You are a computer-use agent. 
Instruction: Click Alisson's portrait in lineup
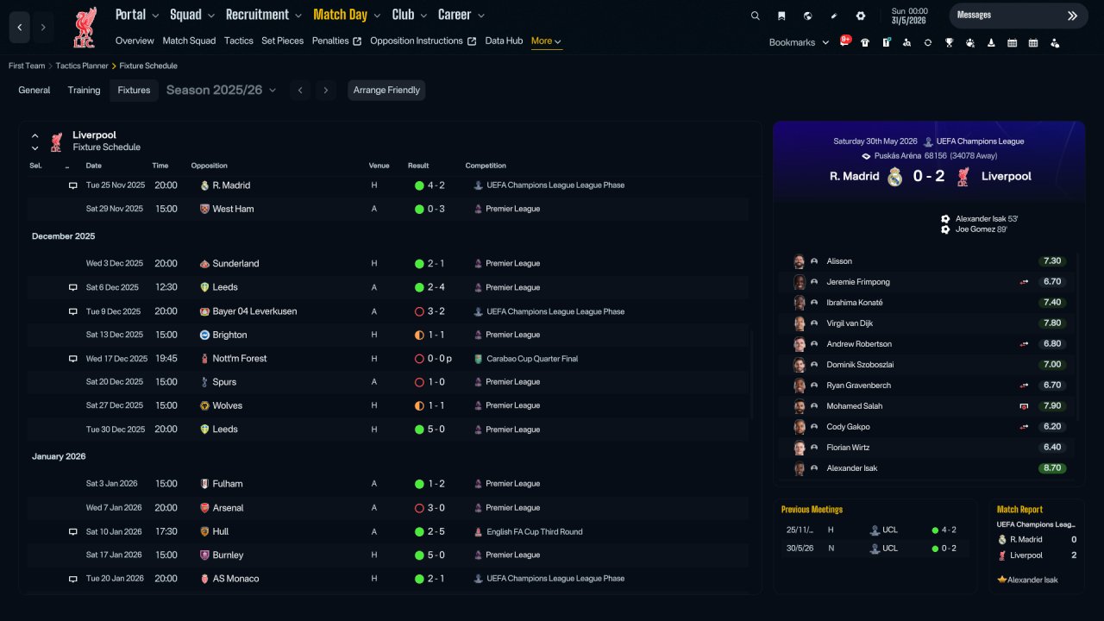pos(800,261)
